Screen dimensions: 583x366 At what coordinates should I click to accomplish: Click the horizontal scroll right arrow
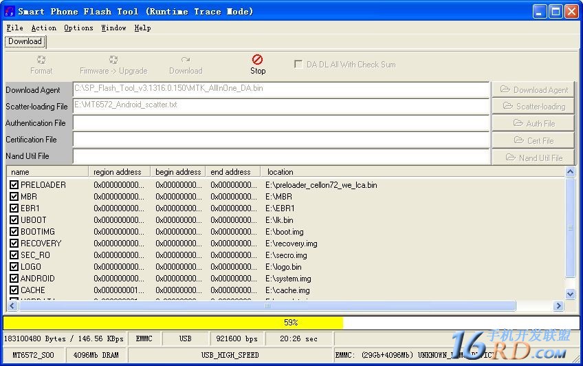tap(558, 305)
